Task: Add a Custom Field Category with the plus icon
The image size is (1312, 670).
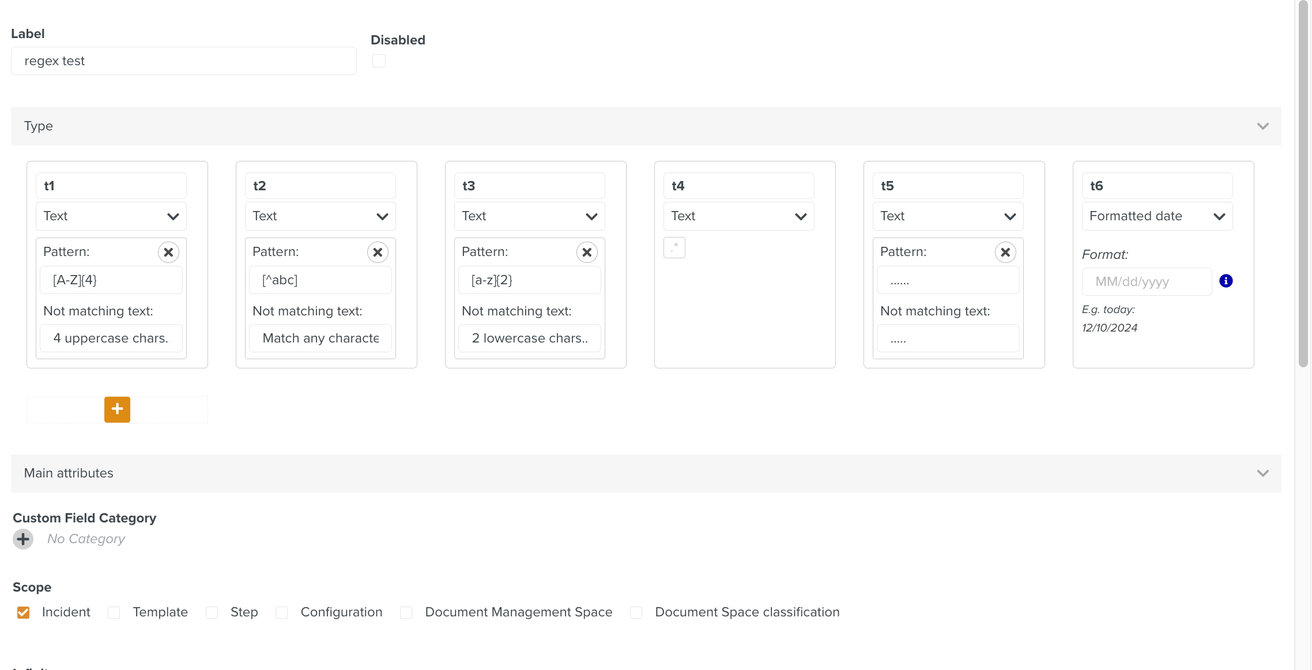Action: pyautogui.click(x=23, y=539)
